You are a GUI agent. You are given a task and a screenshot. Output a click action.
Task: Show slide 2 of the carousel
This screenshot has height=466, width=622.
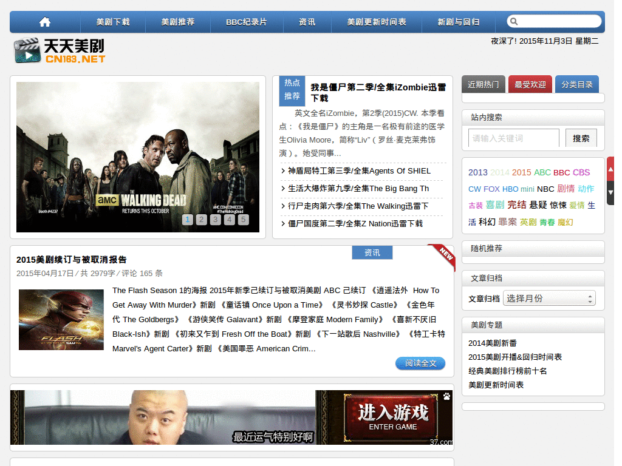tap(202, 220)
